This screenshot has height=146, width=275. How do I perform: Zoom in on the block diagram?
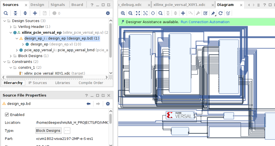pos(123,13)
